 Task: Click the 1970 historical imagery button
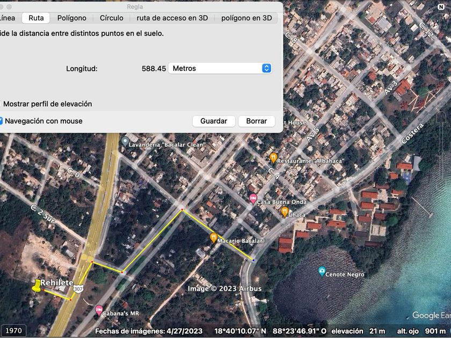point(13,330)
